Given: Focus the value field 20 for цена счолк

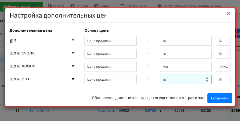Looking at the screenshot, I should pyautogui.click(x=186, y=54).
